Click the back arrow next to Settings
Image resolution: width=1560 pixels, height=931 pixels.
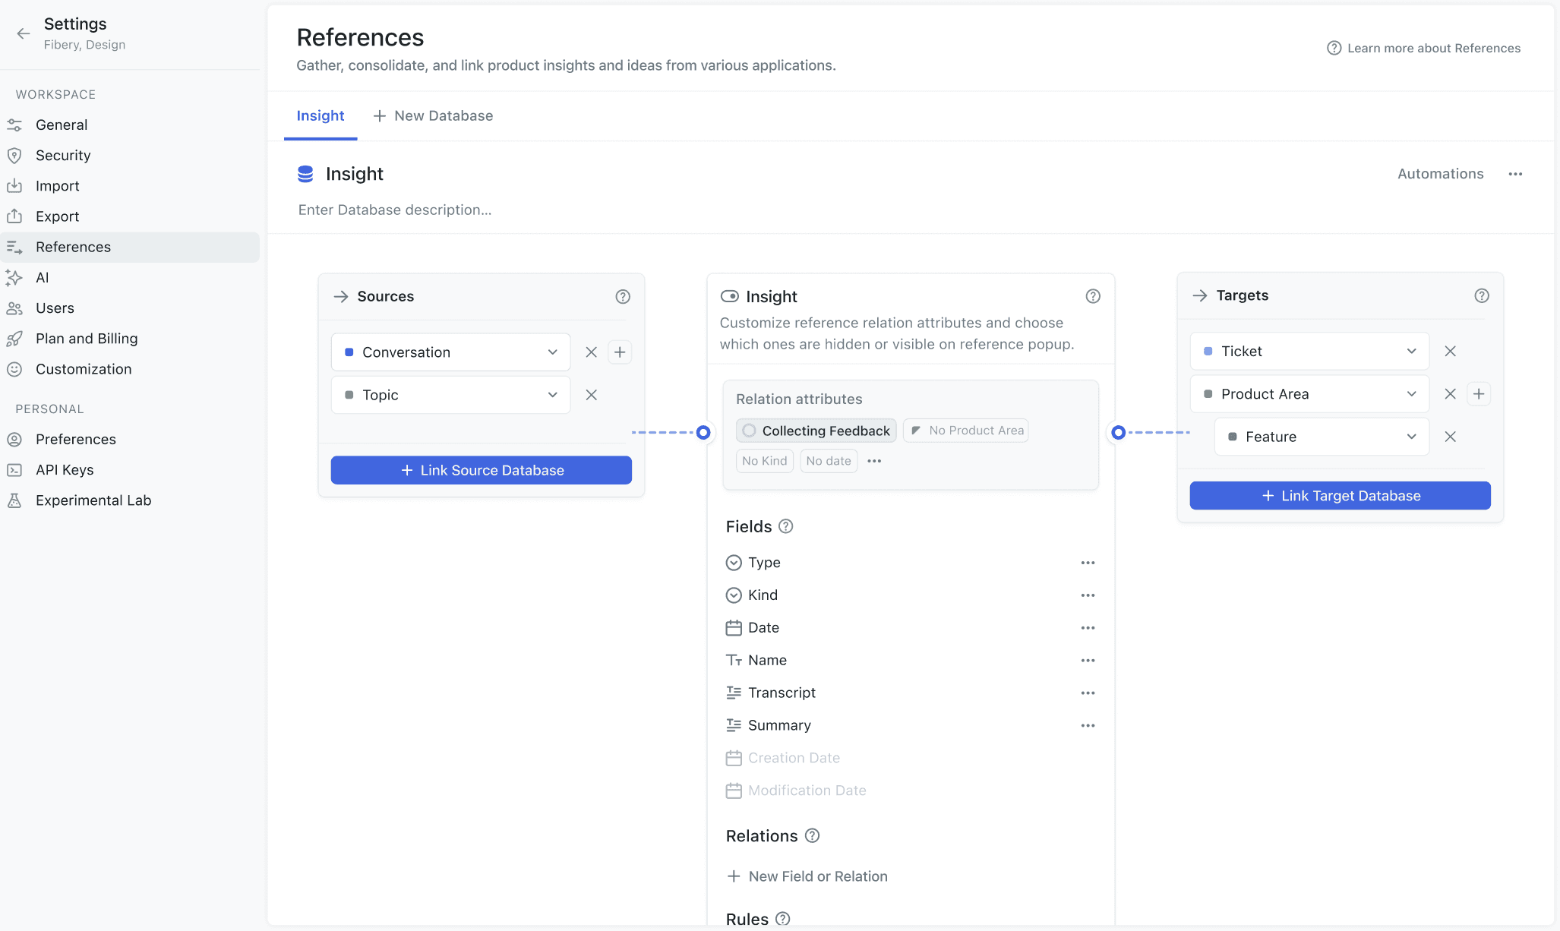(x=24, y=33)
